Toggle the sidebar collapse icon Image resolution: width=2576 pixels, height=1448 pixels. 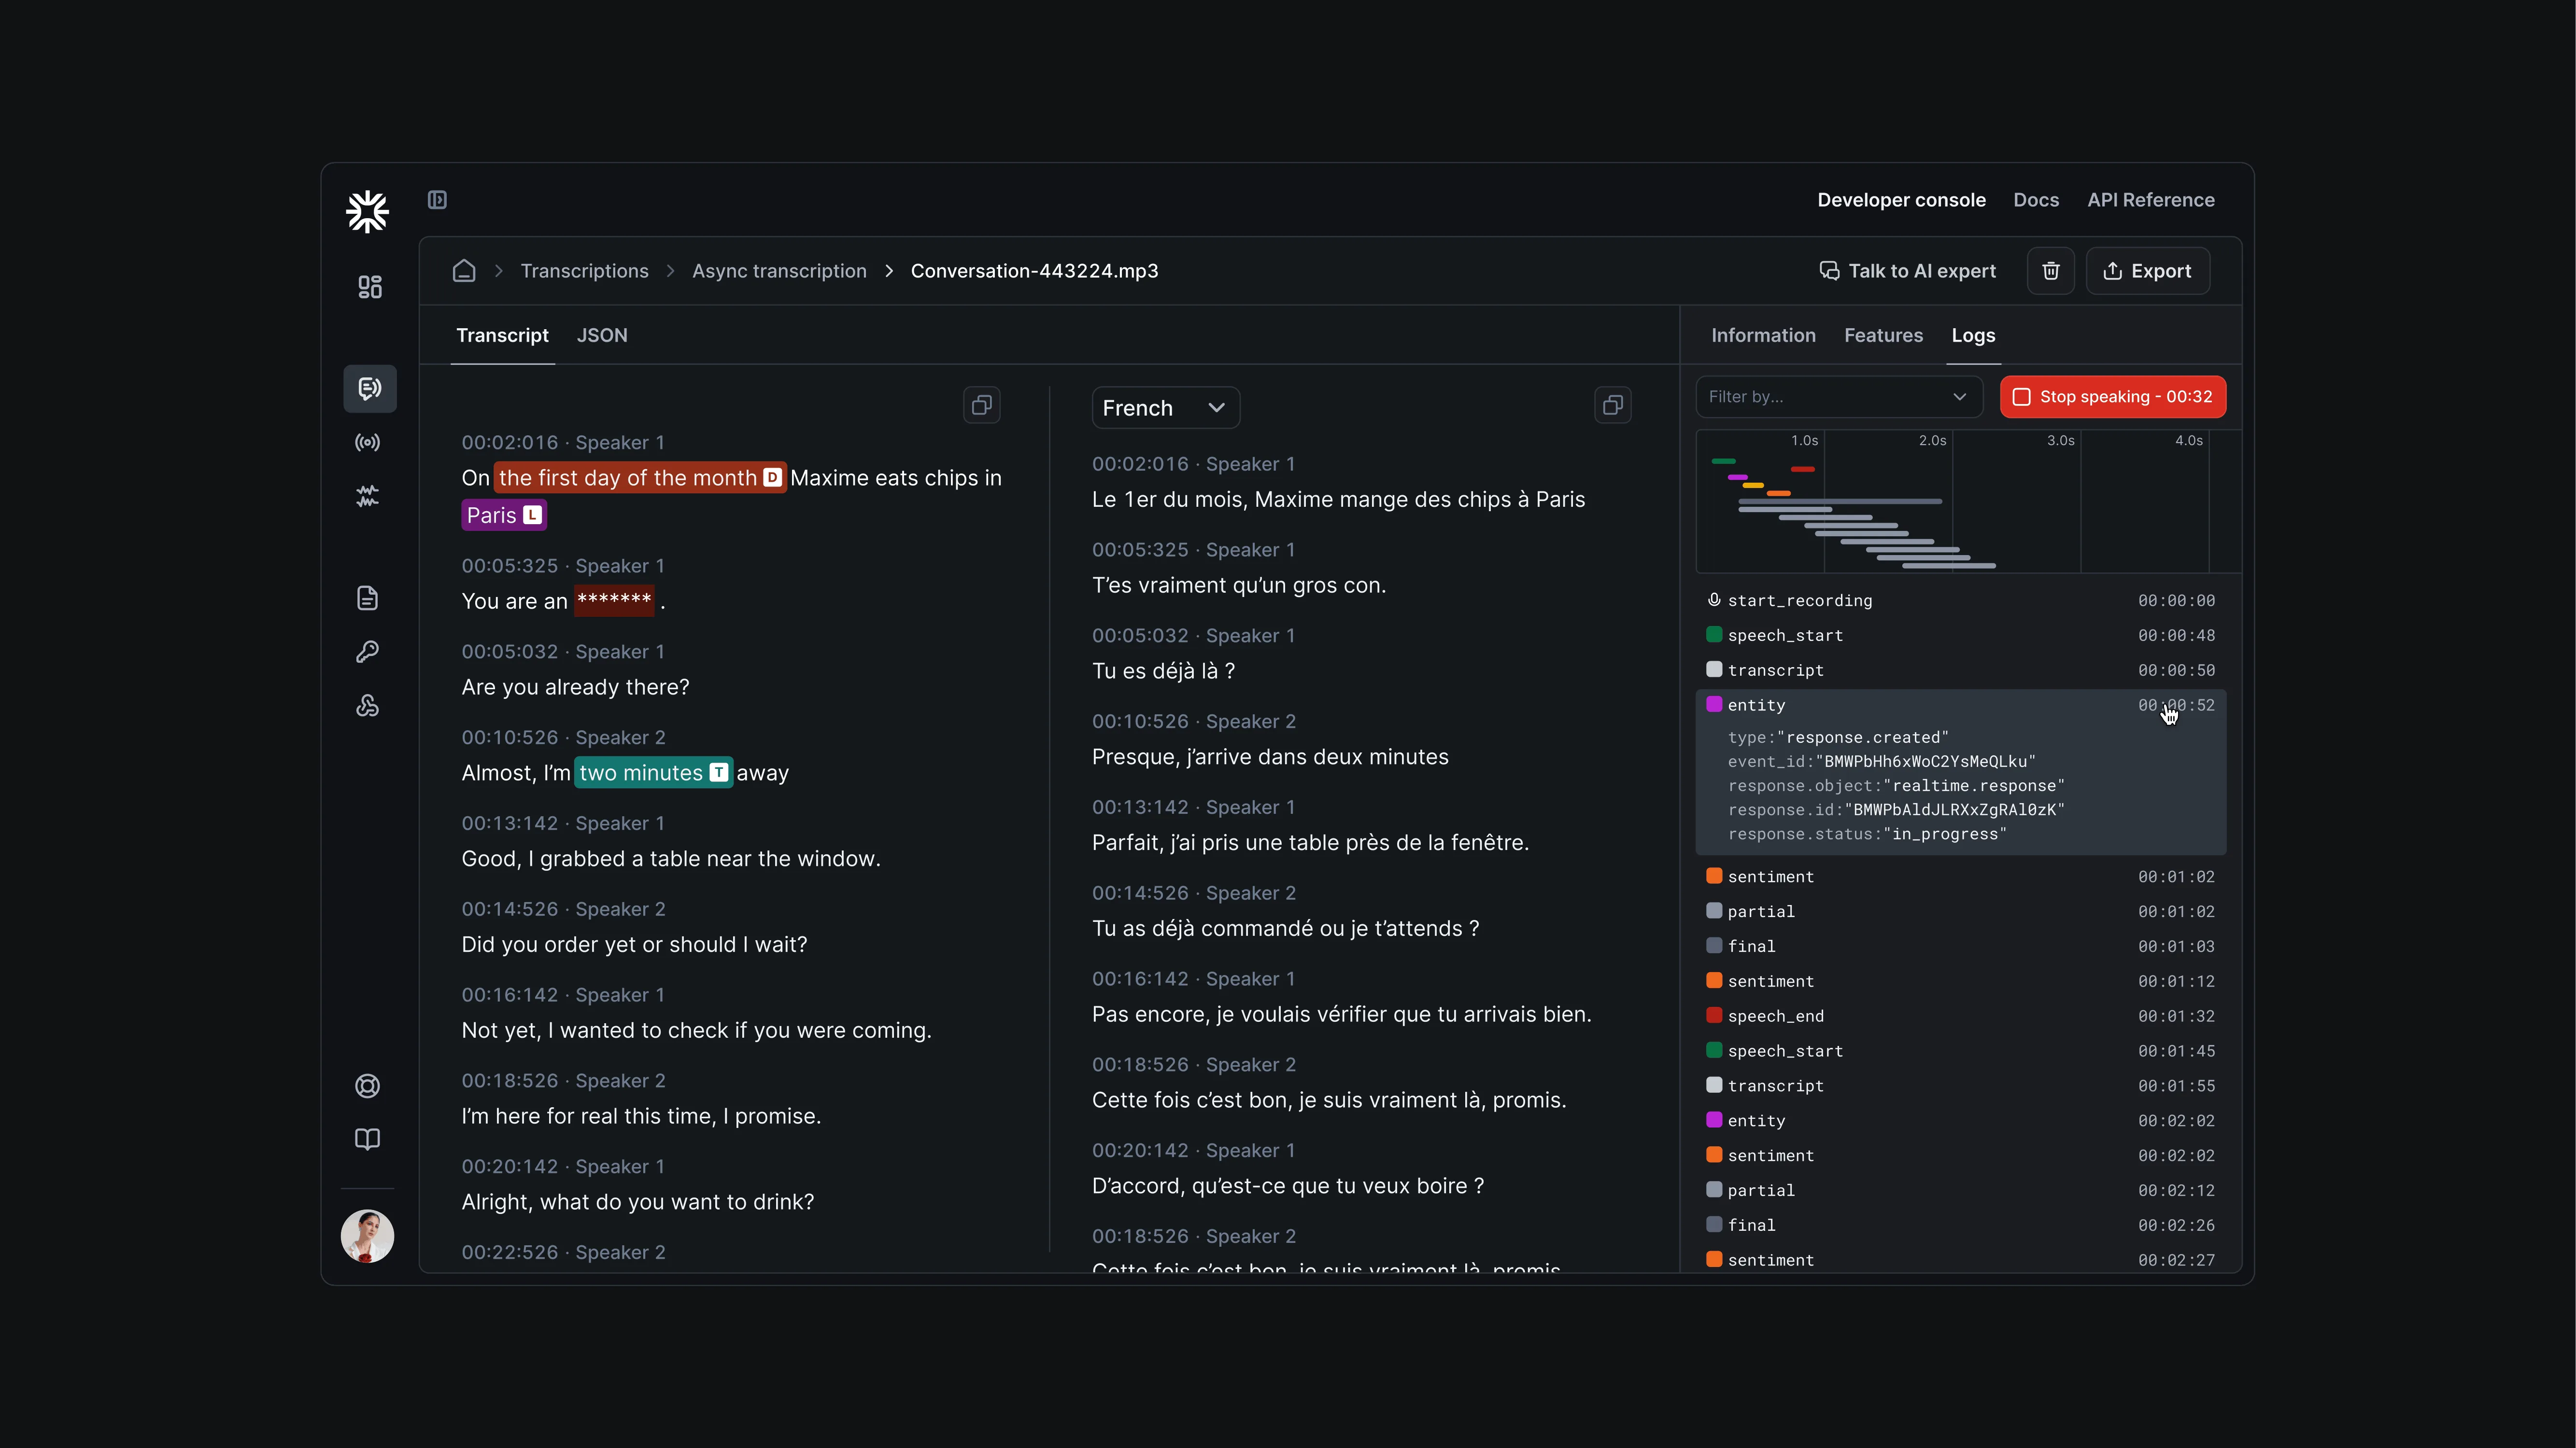coord(437,200)
